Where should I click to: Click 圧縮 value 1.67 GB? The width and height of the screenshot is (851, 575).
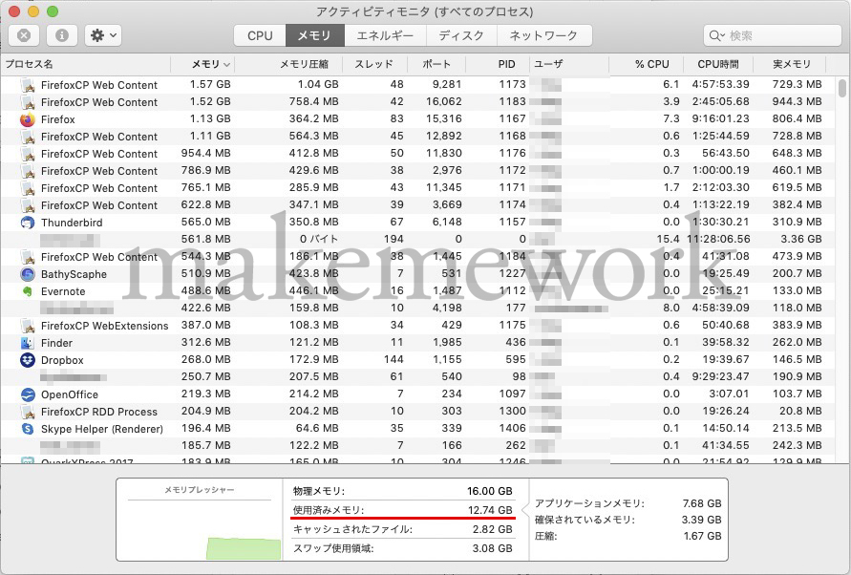pos(702,537)
